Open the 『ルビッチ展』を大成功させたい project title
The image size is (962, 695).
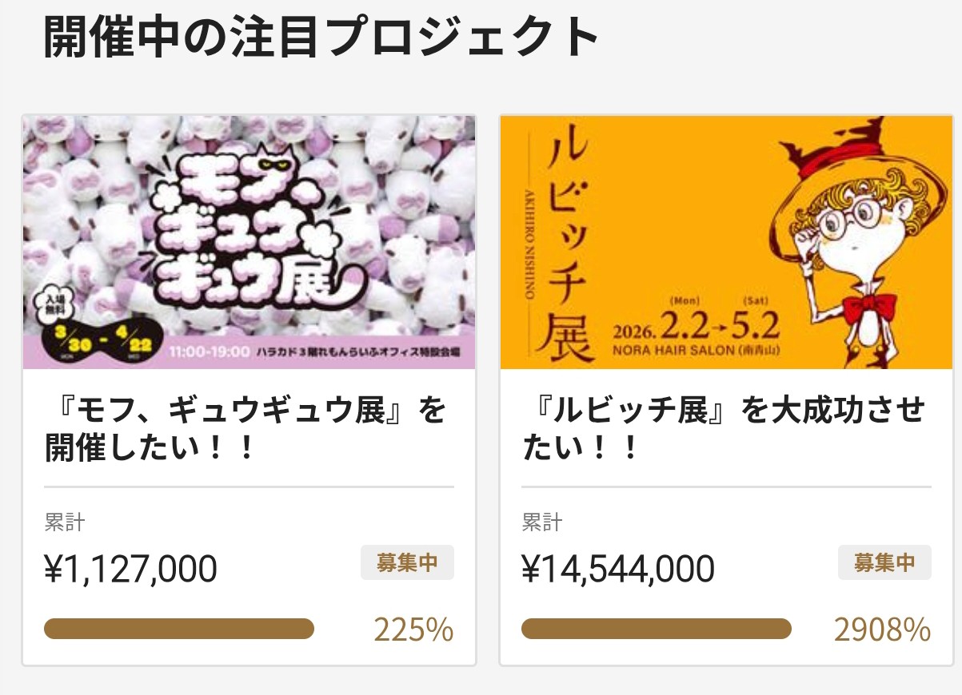(724, 430)
